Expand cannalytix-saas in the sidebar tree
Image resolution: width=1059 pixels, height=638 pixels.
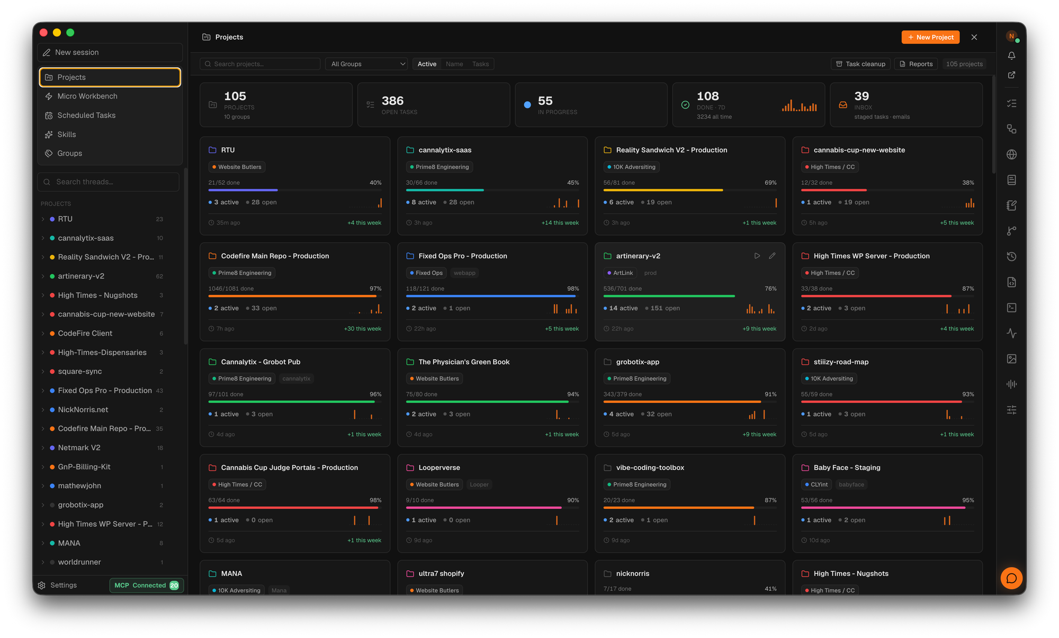(x=43, y=238)
